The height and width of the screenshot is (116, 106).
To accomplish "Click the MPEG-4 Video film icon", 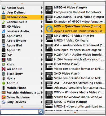I will coord(49,10).
